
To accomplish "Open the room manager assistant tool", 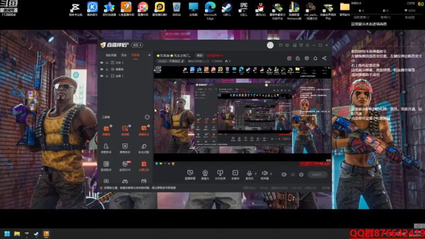I will [106, 148].
